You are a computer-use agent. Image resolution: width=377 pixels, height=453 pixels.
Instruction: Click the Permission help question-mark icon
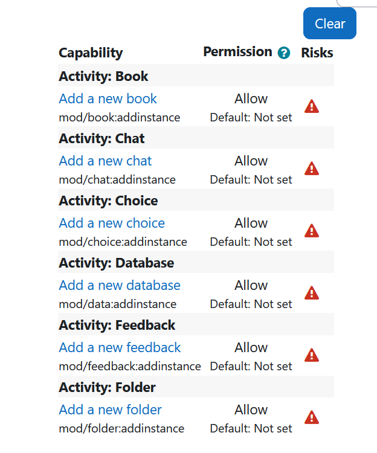pos(284,53)
